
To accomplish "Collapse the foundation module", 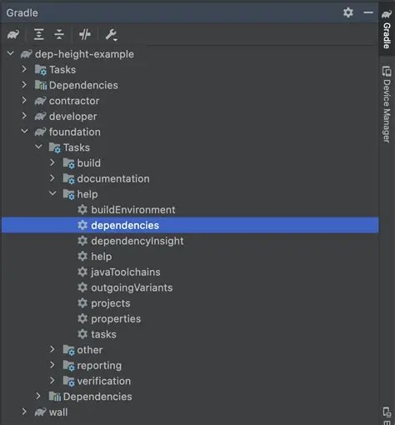I will 25,131.
